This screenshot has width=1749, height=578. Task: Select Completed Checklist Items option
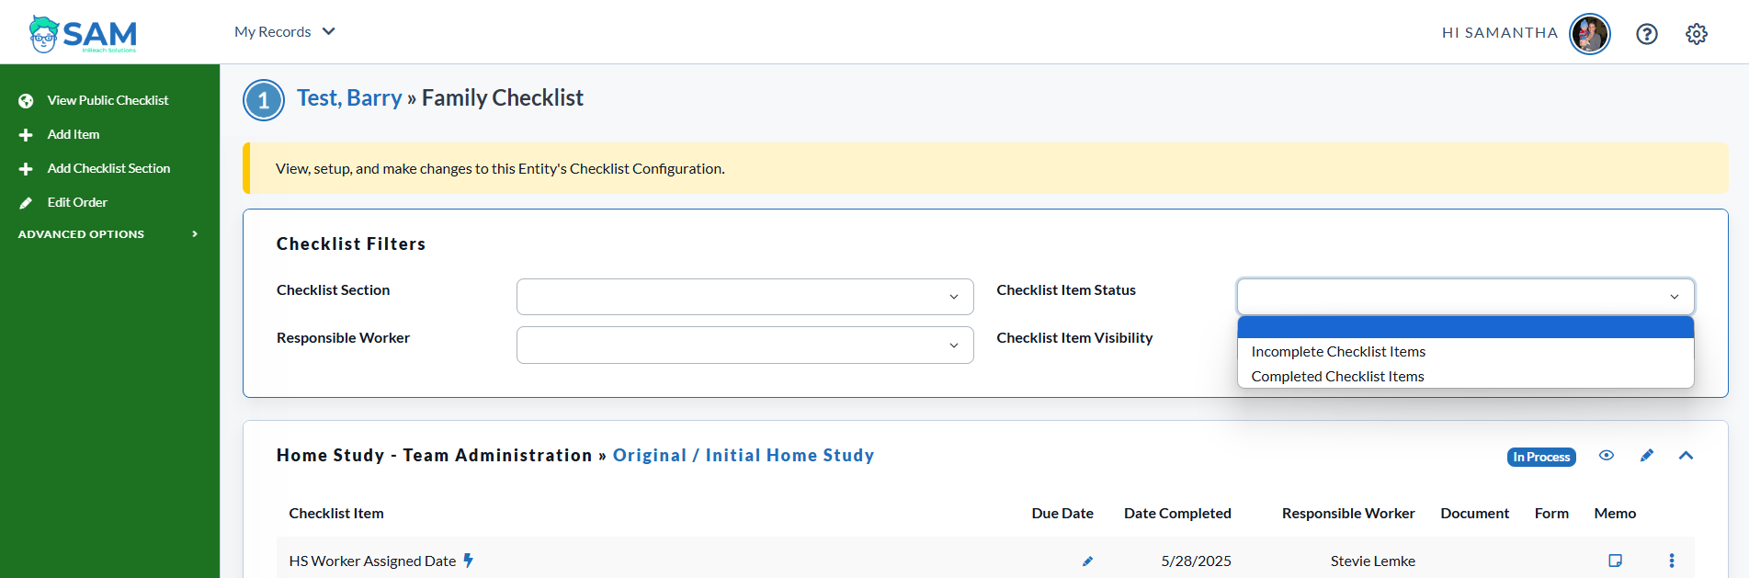tap(1337, 377)
